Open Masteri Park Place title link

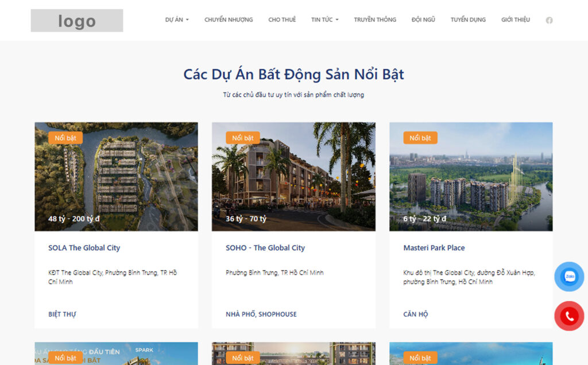point(434,248)
